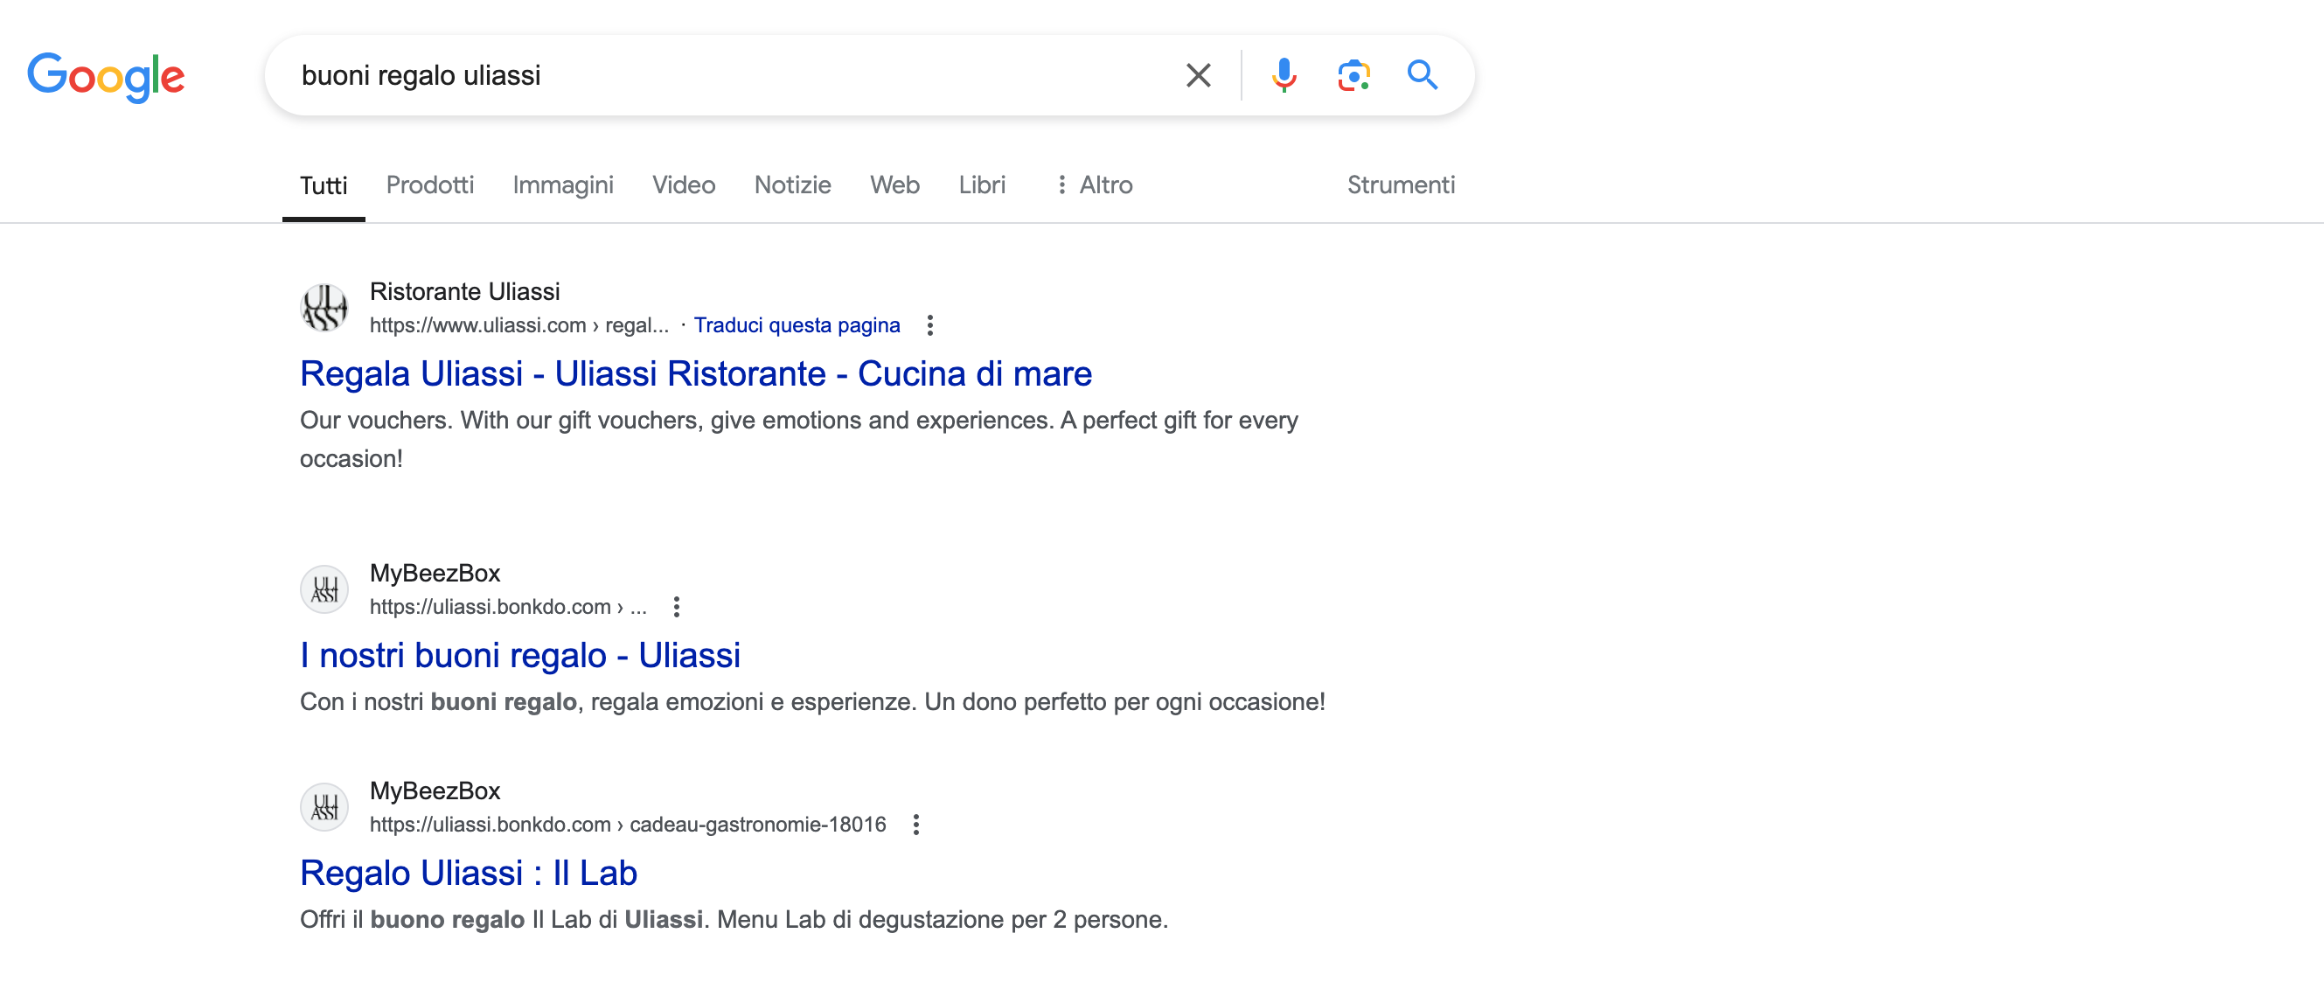Open Strumenti search tools

pos(1401,185)
